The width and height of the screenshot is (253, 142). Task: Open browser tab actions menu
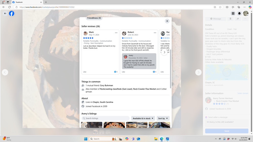8,2
